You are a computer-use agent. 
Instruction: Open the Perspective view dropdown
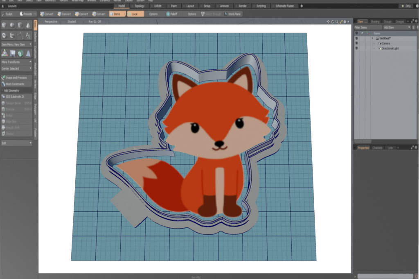coord(50,22)
